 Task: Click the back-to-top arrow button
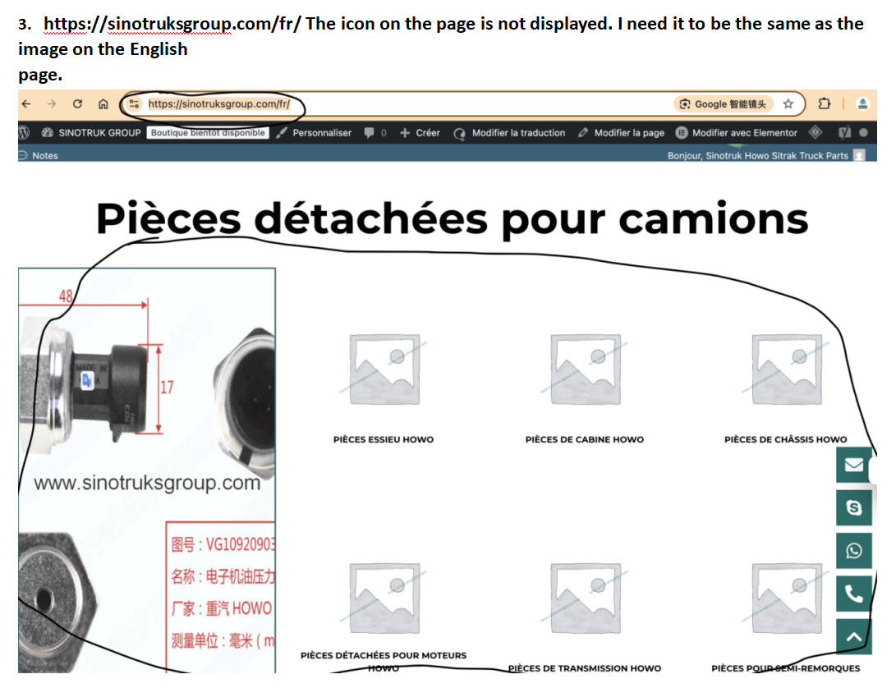tap(854, 636)
